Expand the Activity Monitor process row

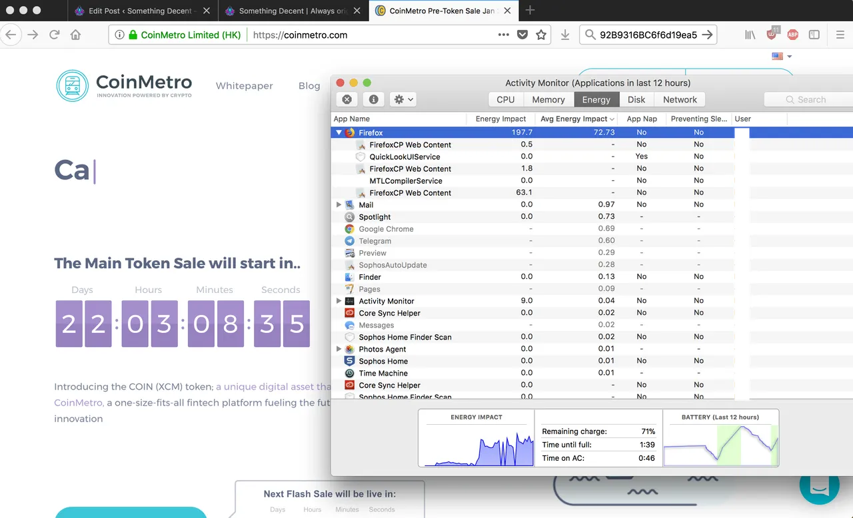(339, 301)
